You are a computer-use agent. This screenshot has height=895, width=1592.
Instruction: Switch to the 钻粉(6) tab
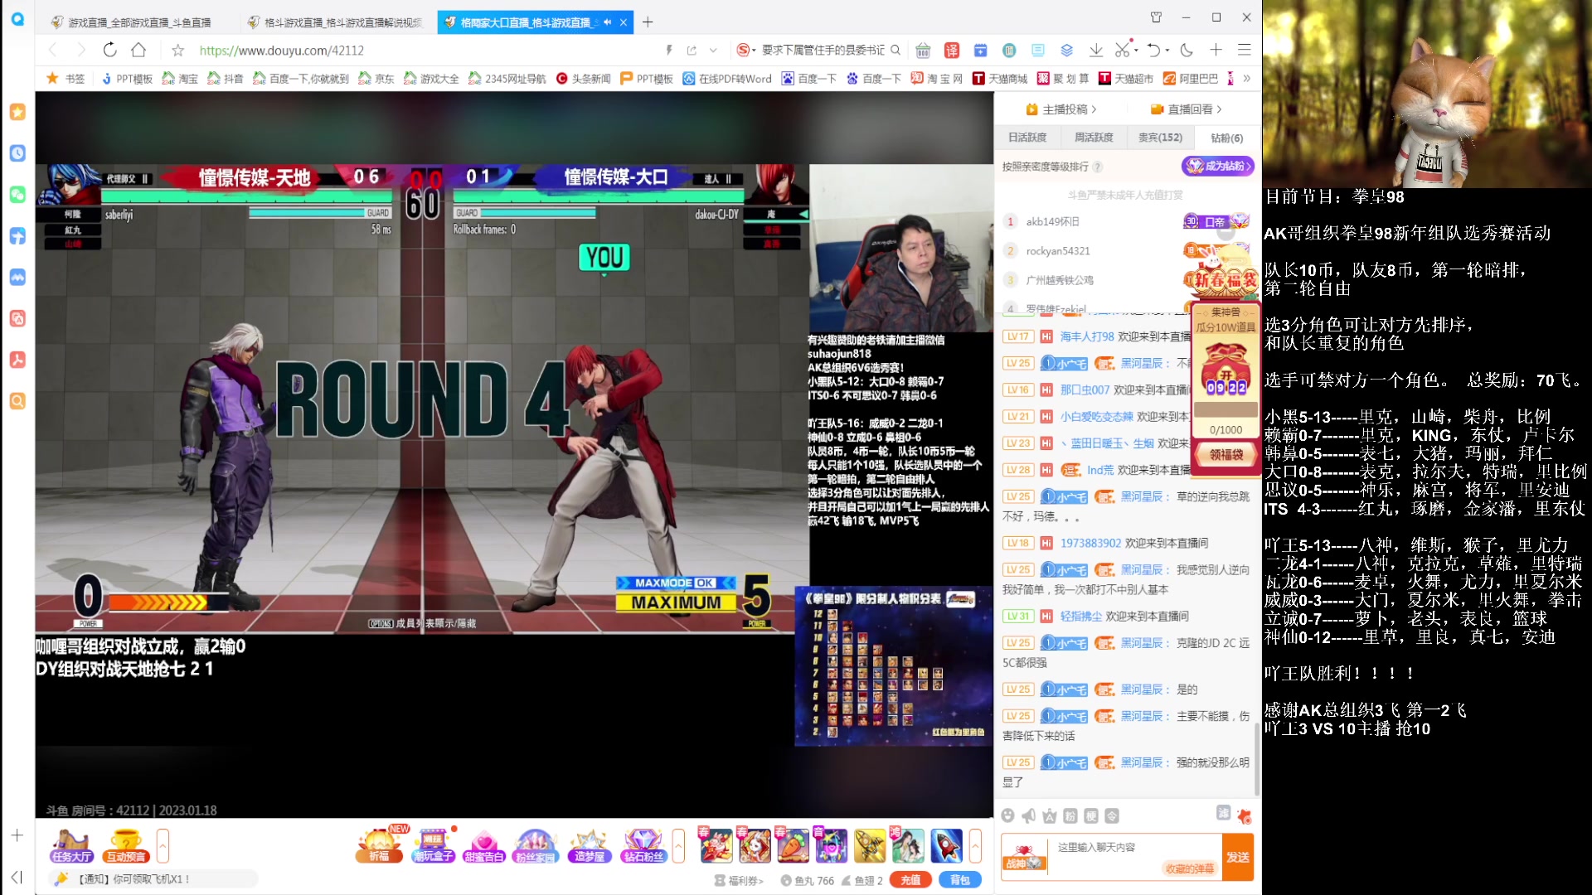tap(1226, 138)
